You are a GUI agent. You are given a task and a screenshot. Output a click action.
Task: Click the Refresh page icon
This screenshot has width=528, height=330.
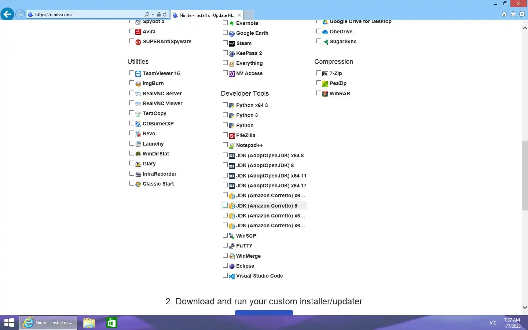165,15
